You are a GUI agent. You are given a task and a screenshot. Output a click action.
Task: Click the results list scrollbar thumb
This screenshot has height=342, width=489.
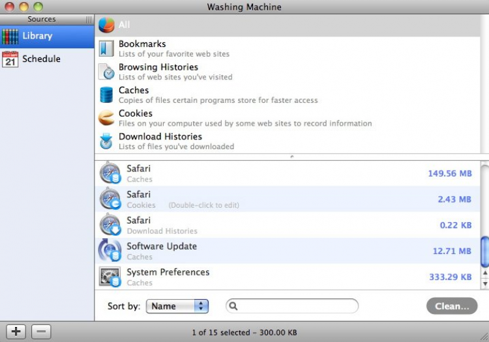484,252
